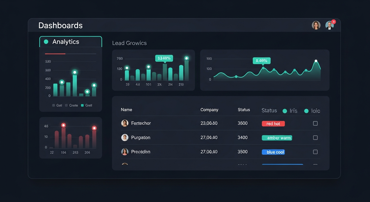Viewport: 370px width, 202px height.
Task: Open the Analytics tab
Action: point(70,42)
